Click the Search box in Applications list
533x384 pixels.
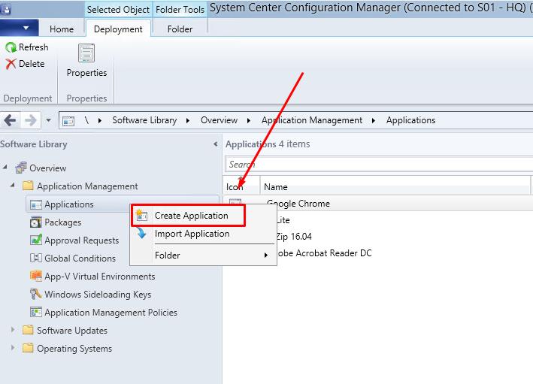pos(376,164)
